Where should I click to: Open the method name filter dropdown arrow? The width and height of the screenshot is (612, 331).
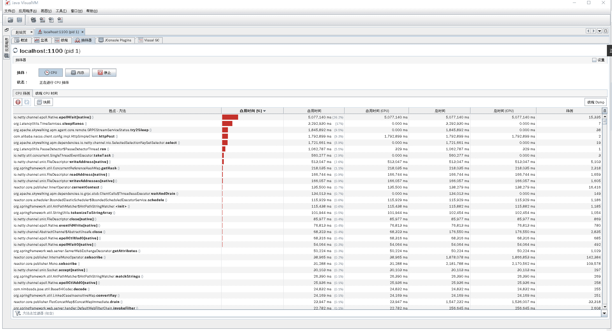click(604, 313)
